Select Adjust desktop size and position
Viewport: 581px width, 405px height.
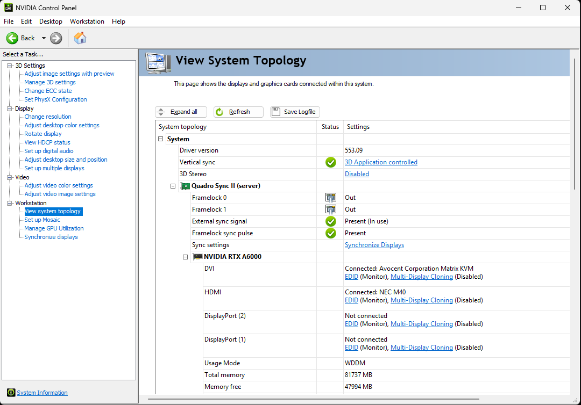coord(66,160)
